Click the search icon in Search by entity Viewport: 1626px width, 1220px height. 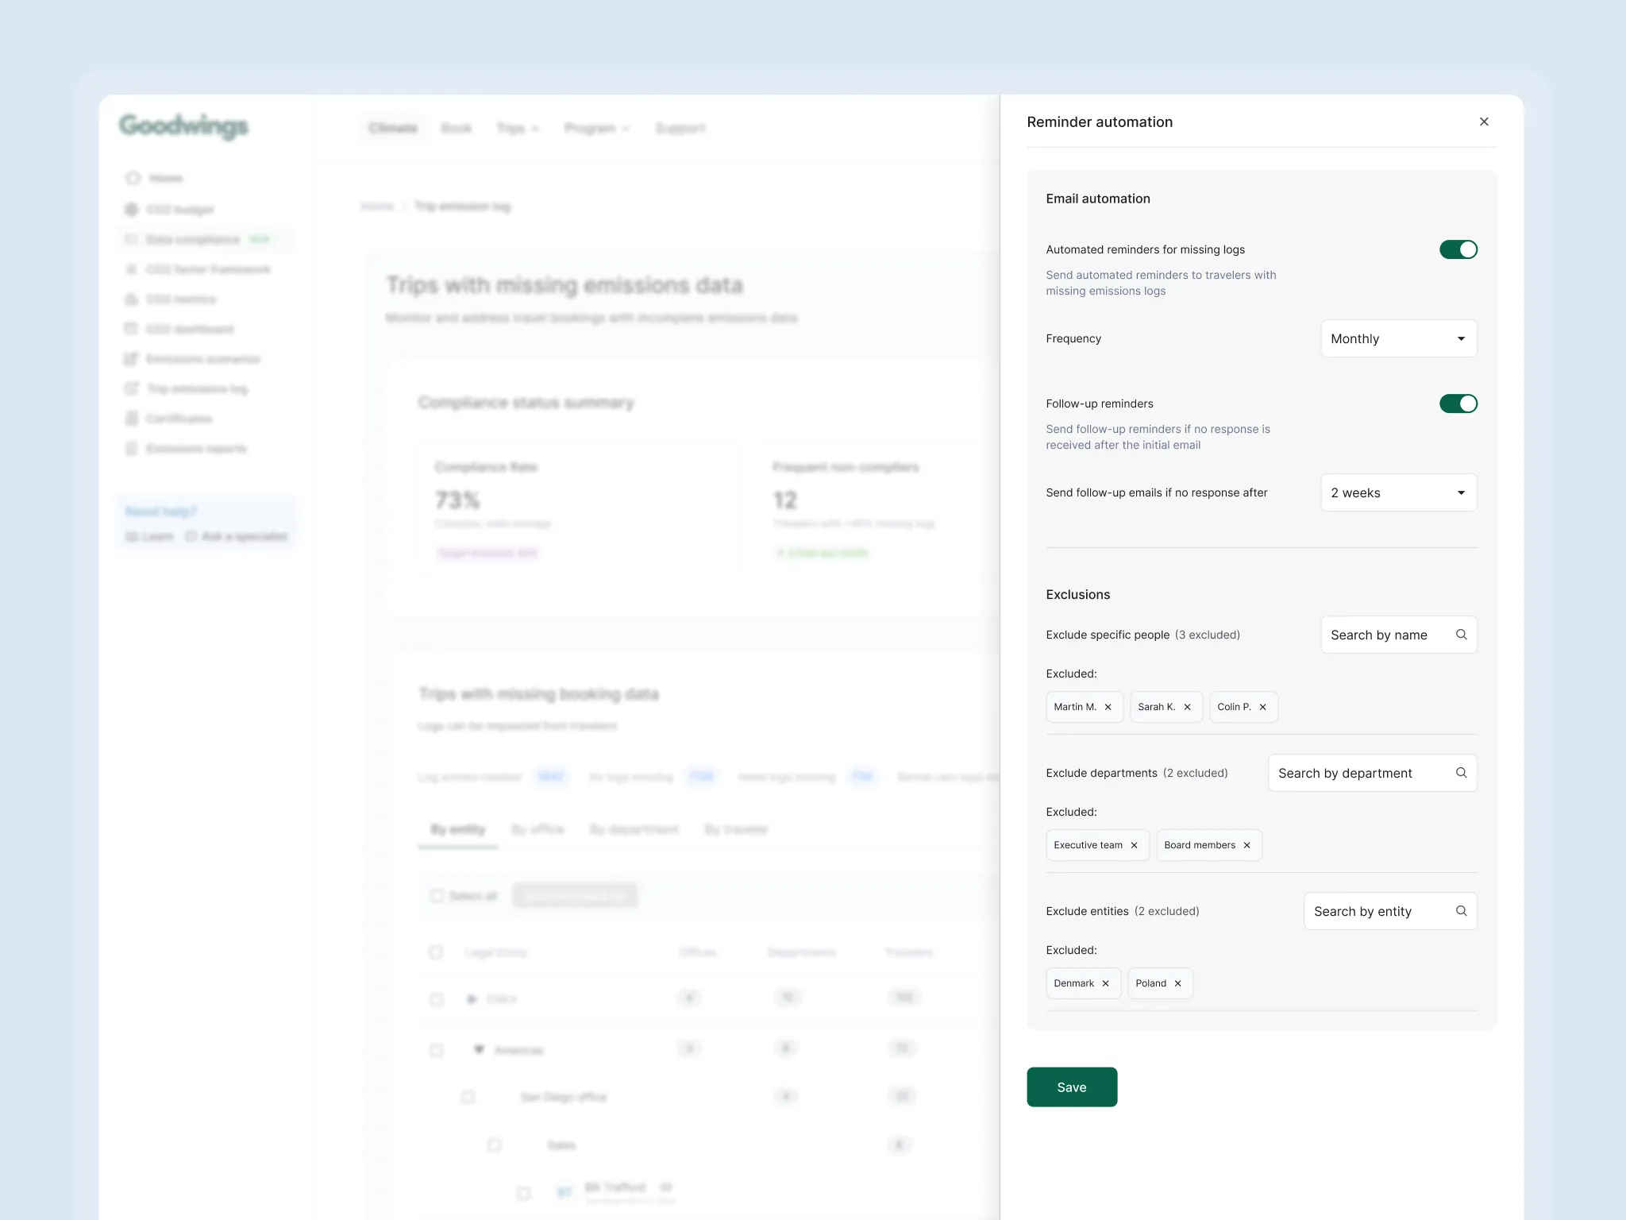coord(1461,911)
